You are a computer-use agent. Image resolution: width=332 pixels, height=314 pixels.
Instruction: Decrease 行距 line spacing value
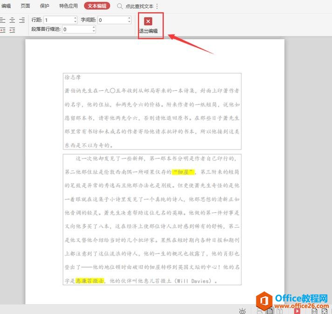pyautogui.click(x=76, y=21)
